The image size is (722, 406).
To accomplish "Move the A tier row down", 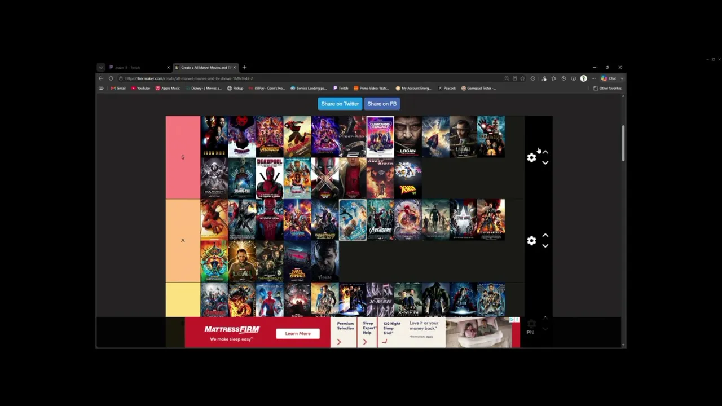I will click(x=545, y=246).
